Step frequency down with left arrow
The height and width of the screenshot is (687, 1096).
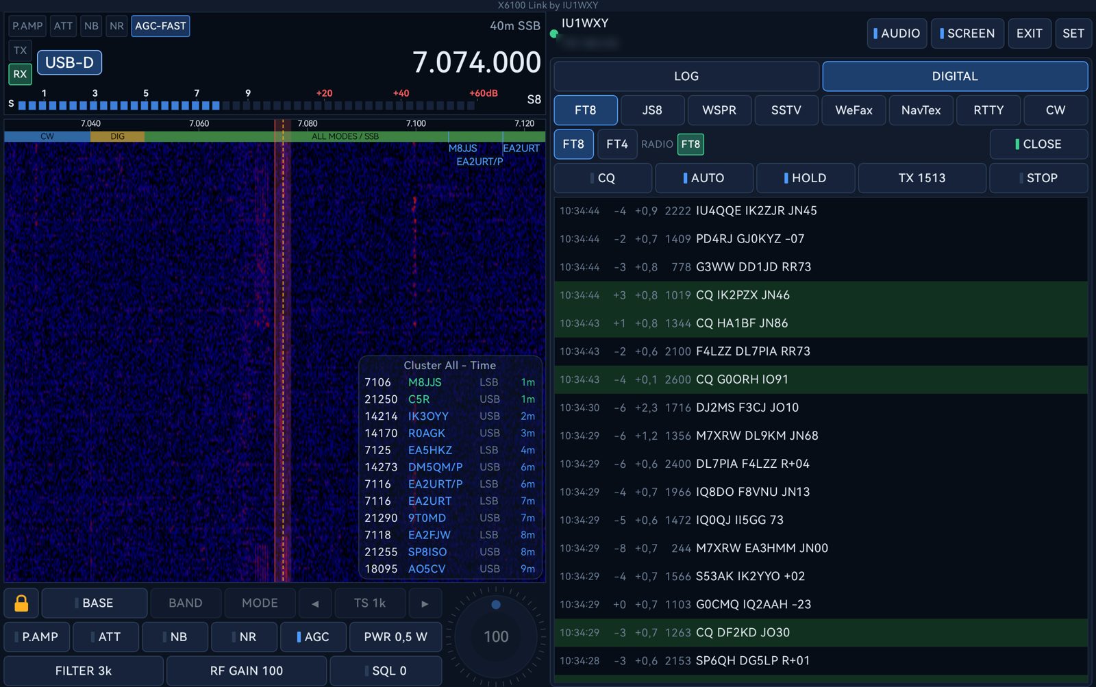(x=315, y=603)
